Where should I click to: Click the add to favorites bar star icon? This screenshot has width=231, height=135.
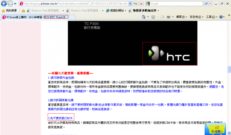(x=23, y=10)
